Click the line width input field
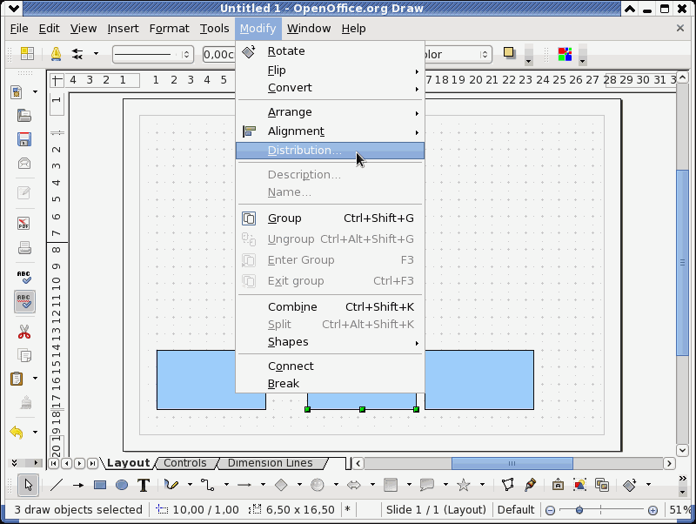The height and width of the screenshot is (524, 696). 218,54
